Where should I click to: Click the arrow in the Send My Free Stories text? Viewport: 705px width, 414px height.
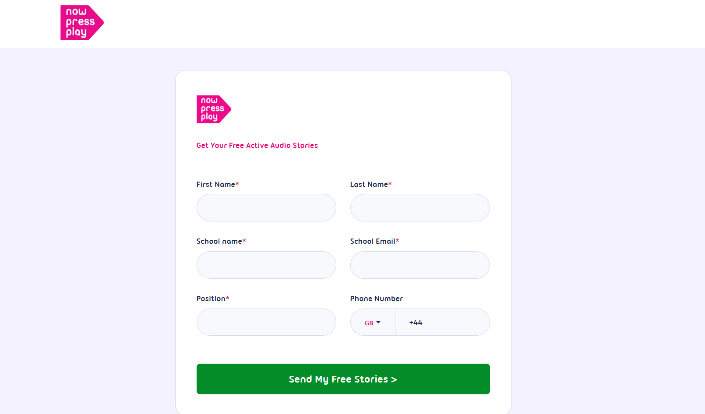pyautogui.click(x=394, y=379)
